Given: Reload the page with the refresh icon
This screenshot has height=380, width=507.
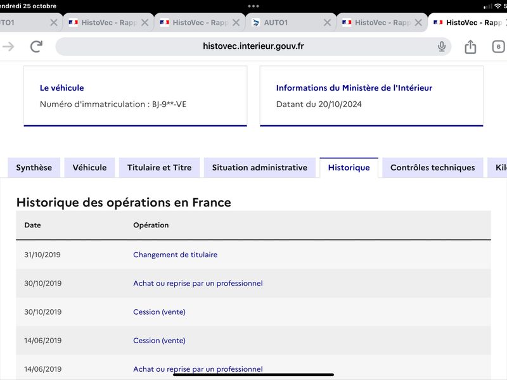Looking at the screenshot, I should (x=36, y=46).
